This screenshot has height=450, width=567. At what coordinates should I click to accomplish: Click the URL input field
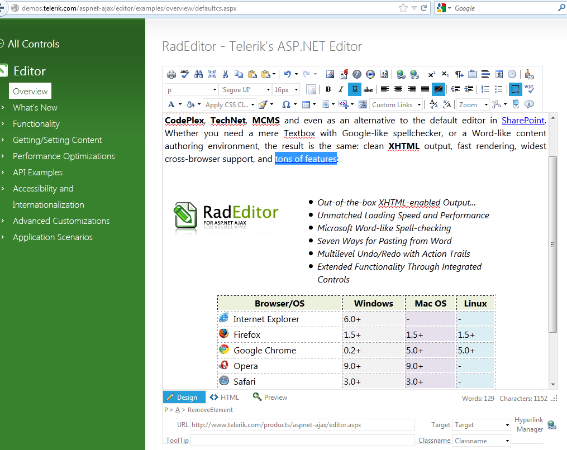[x=302, y=425]
